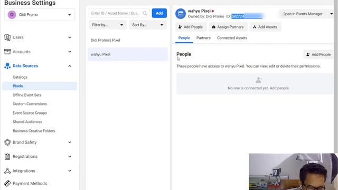Click the Payment Methods menu item
This screenshot has width=338, height=190.
tap(30, 183)
